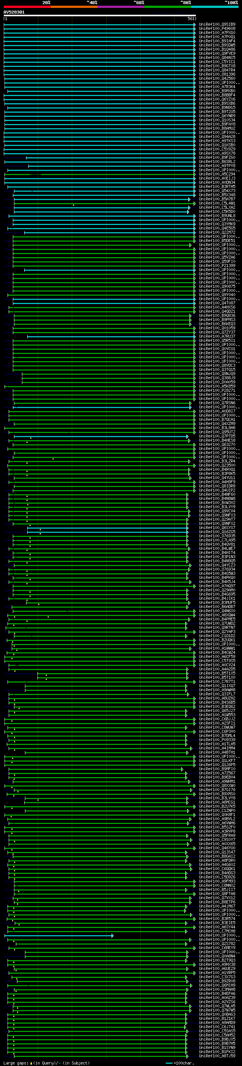242x1066 pixels.
Task: Click hit label UniRef100_C5X9Z9
Action: (x=217, y=149)
